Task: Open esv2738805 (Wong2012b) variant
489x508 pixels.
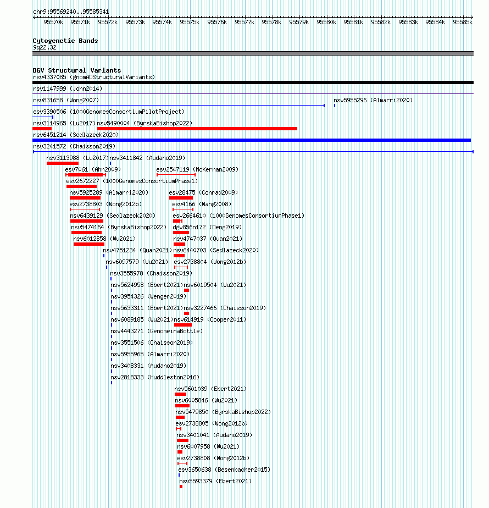Action: pyautogui.click(x=212, y=423)
